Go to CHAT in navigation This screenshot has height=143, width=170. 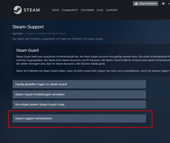[x=100, y=10]
